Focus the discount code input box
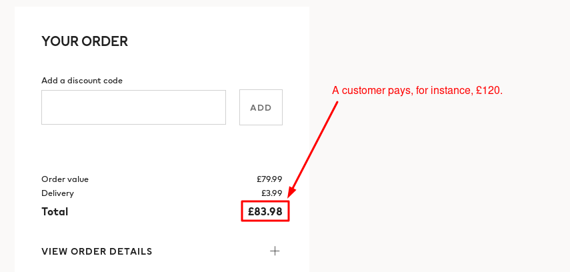Screen dimensions: 570x272 pos(133,107)
